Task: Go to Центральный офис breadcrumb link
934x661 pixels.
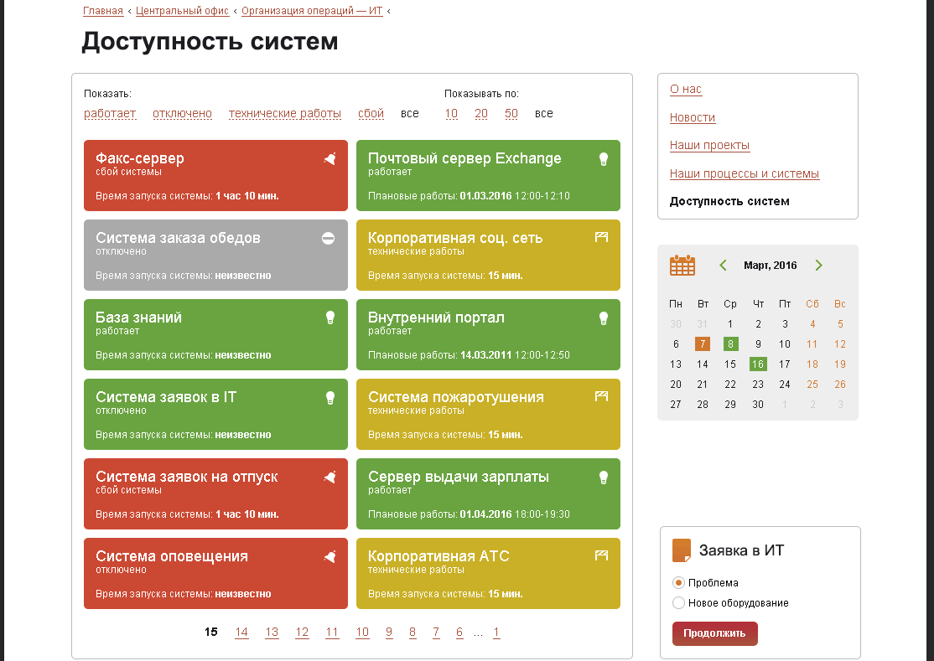Action: (x=182, y=11)
